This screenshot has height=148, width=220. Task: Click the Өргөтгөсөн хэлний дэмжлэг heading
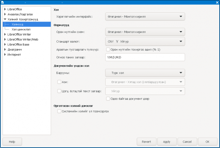[x=73, y=106]
